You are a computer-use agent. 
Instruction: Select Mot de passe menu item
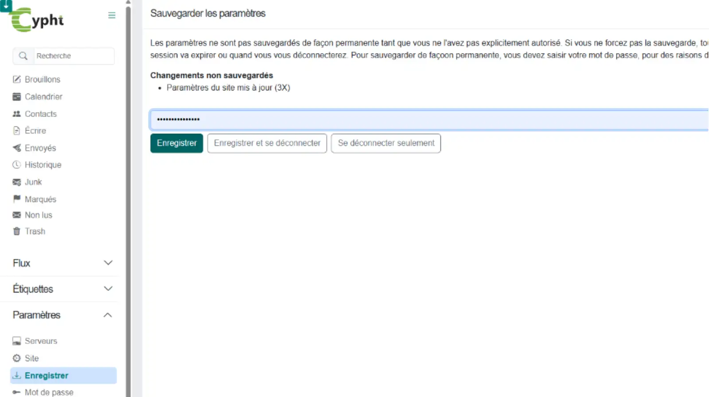pyautogui.click(x=49, y=392)
